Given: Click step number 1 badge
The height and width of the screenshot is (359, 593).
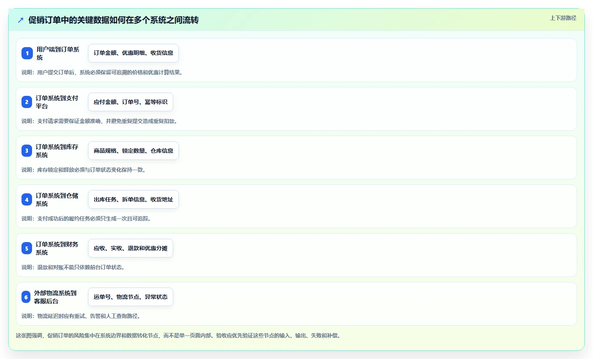Looking at the screenshot, I should coord(27,53).
